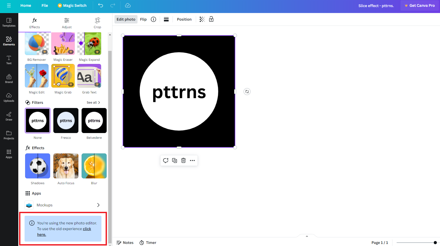Viewport: 440px width, 246px height.
Task: Open Magic Switch
Action: (72, 5)
